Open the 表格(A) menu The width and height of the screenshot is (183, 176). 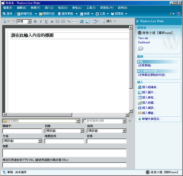(x=77, y=8)
